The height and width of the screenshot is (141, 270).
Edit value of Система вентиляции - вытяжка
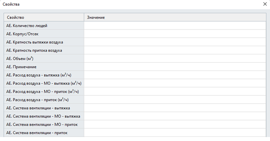[x=175, y=108]
